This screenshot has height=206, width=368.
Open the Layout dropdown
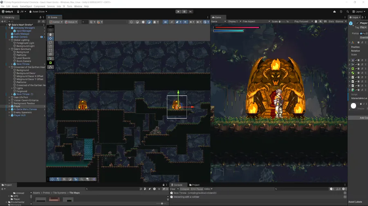(x=359, y=11)
